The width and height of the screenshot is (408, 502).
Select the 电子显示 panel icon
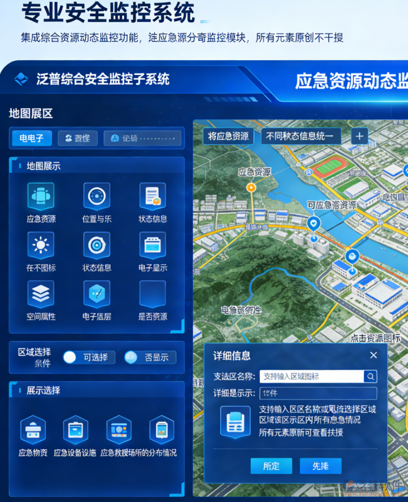pos(153,245)
